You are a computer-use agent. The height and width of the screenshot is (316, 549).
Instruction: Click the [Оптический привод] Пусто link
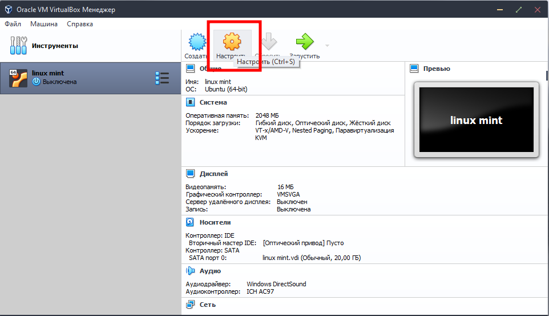coord(303,243)
